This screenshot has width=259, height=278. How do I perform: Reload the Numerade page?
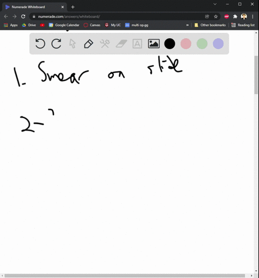click(23, 17)
